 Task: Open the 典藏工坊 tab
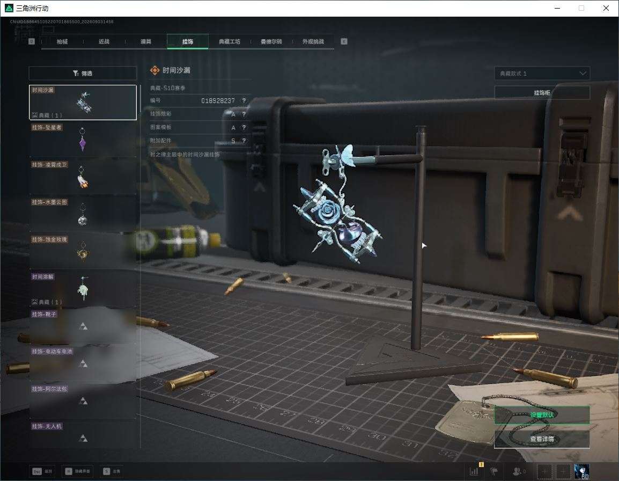[x=230, y=41]
